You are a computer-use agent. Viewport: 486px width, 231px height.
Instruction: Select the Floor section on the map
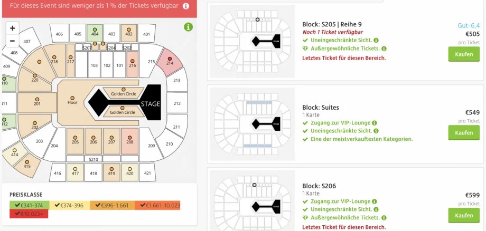72,102
